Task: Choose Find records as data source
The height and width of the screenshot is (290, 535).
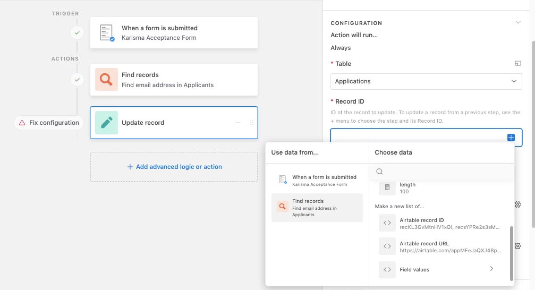Action: tap(317, 208)
